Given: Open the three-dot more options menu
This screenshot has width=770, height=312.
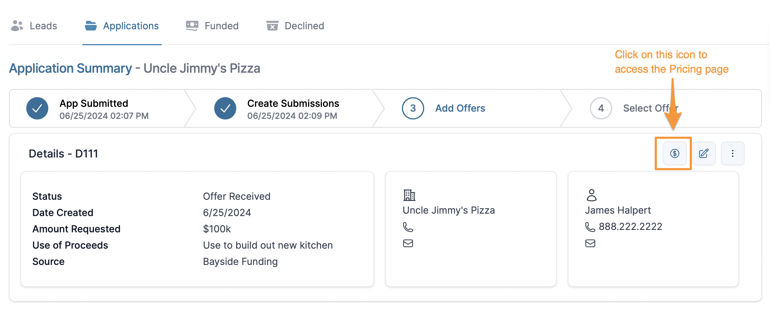Looking at the screenshot, I should click(733, 153).
